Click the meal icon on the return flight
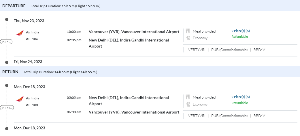The image size is (300, 136). click(188, 97)
